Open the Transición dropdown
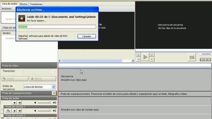This screenshot has height=119, width=212. [x=40, y=72]
